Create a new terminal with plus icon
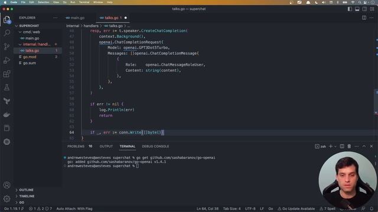 tap(331, 146)
